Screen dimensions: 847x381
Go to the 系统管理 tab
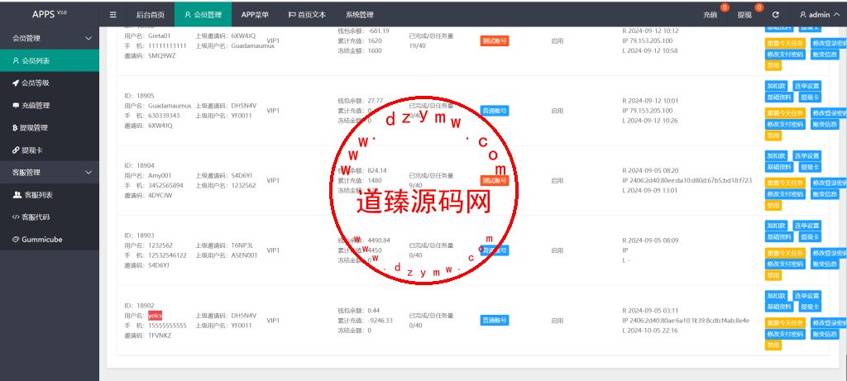(359, 15)
